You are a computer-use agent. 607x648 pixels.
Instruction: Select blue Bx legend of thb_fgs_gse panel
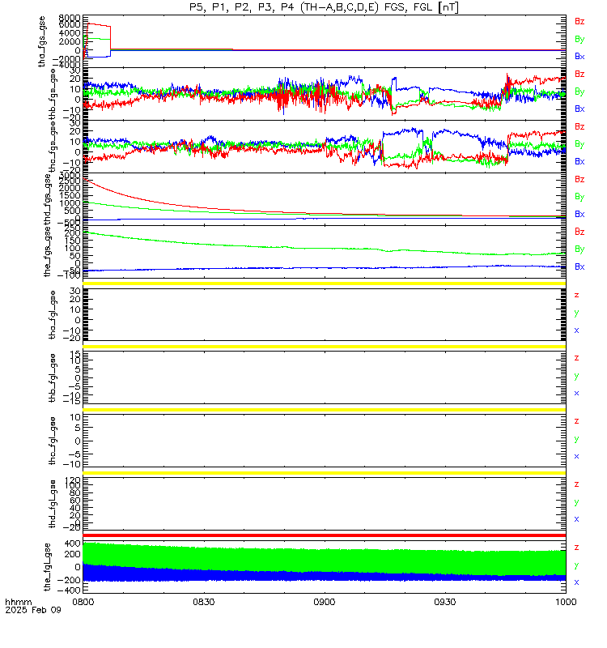(x=579, y=109)
